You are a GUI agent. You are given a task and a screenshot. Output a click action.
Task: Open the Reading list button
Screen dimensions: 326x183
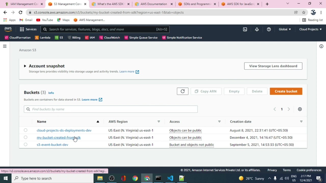click(313, 20)
